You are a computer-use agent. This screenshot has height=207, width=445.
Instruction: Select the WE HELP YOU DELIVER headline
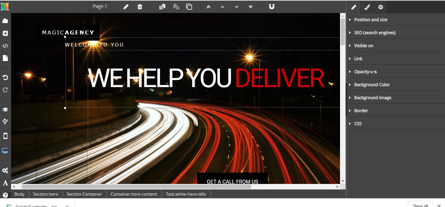coord(206,78)
